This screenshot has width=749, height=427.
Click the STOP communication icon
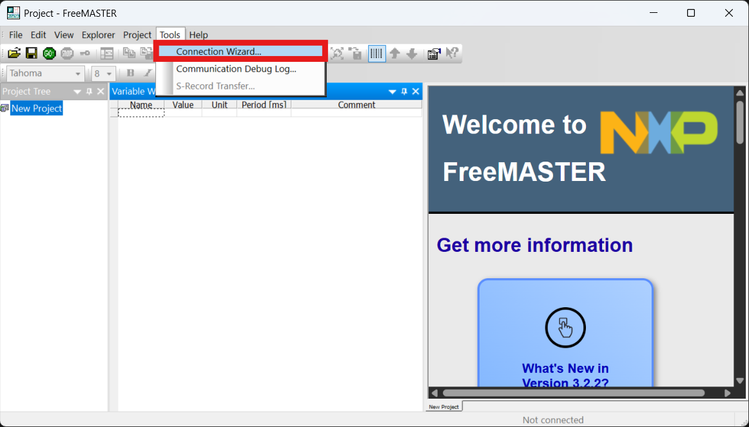tap(67, 53)
